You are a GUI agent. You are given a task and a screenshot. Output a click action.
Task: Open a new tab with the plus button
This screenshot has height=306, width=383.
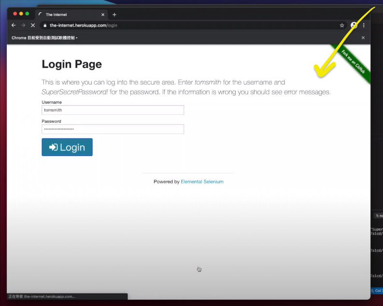[114, 14]
